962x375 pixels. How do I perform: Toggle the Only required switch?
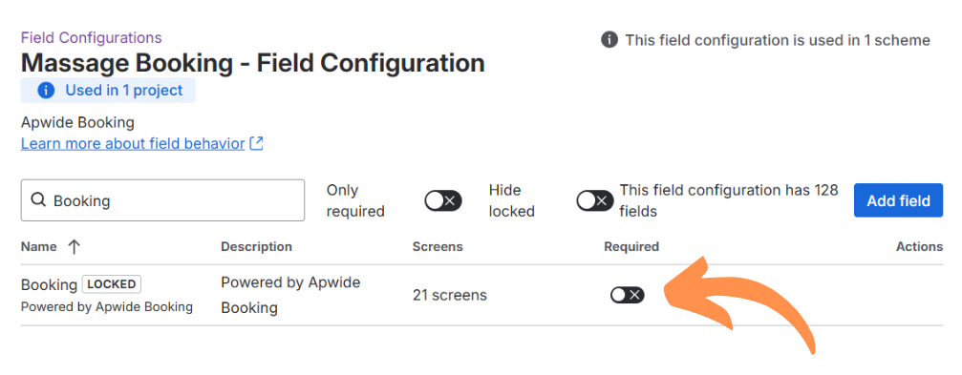(443, 200)
